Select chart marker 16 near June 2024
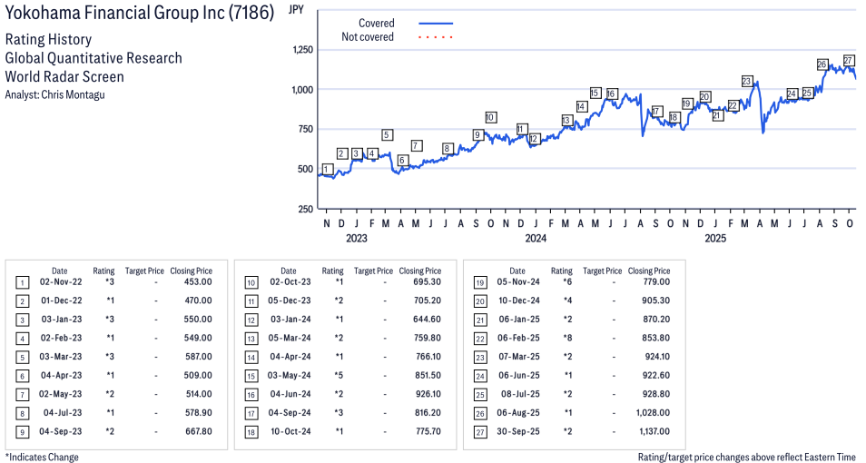 [x=611, y=94]
